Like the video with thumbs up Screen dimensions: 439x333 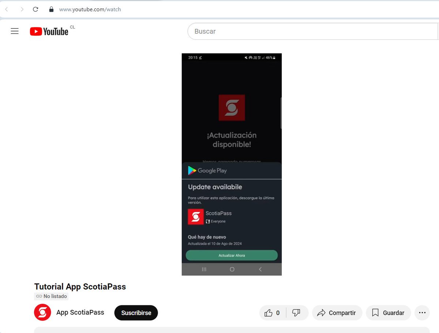point(273,313)
